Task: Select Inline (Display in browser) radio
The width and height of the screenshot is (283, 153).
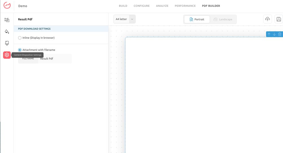Action: (20, 38)
